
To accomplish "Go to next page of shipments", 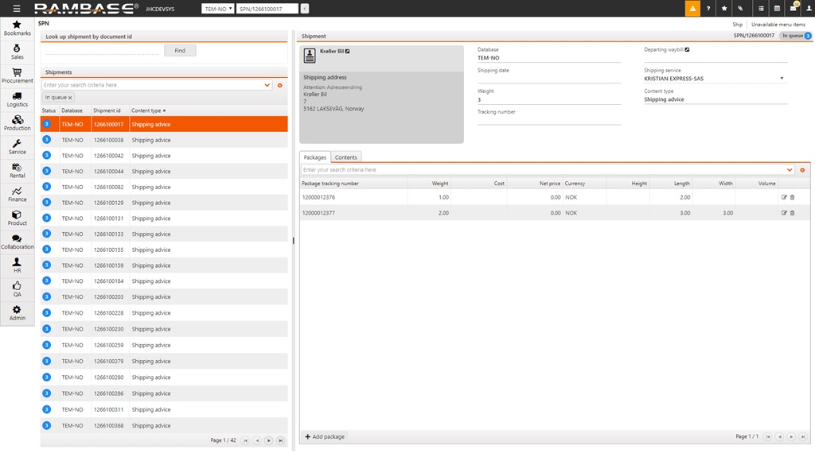I will tap(269, 440).
